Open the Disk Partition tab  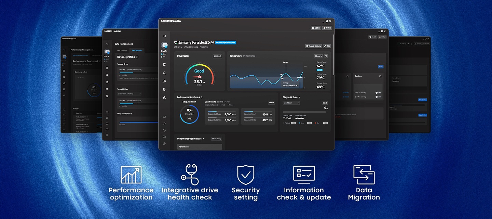(122, 50)
